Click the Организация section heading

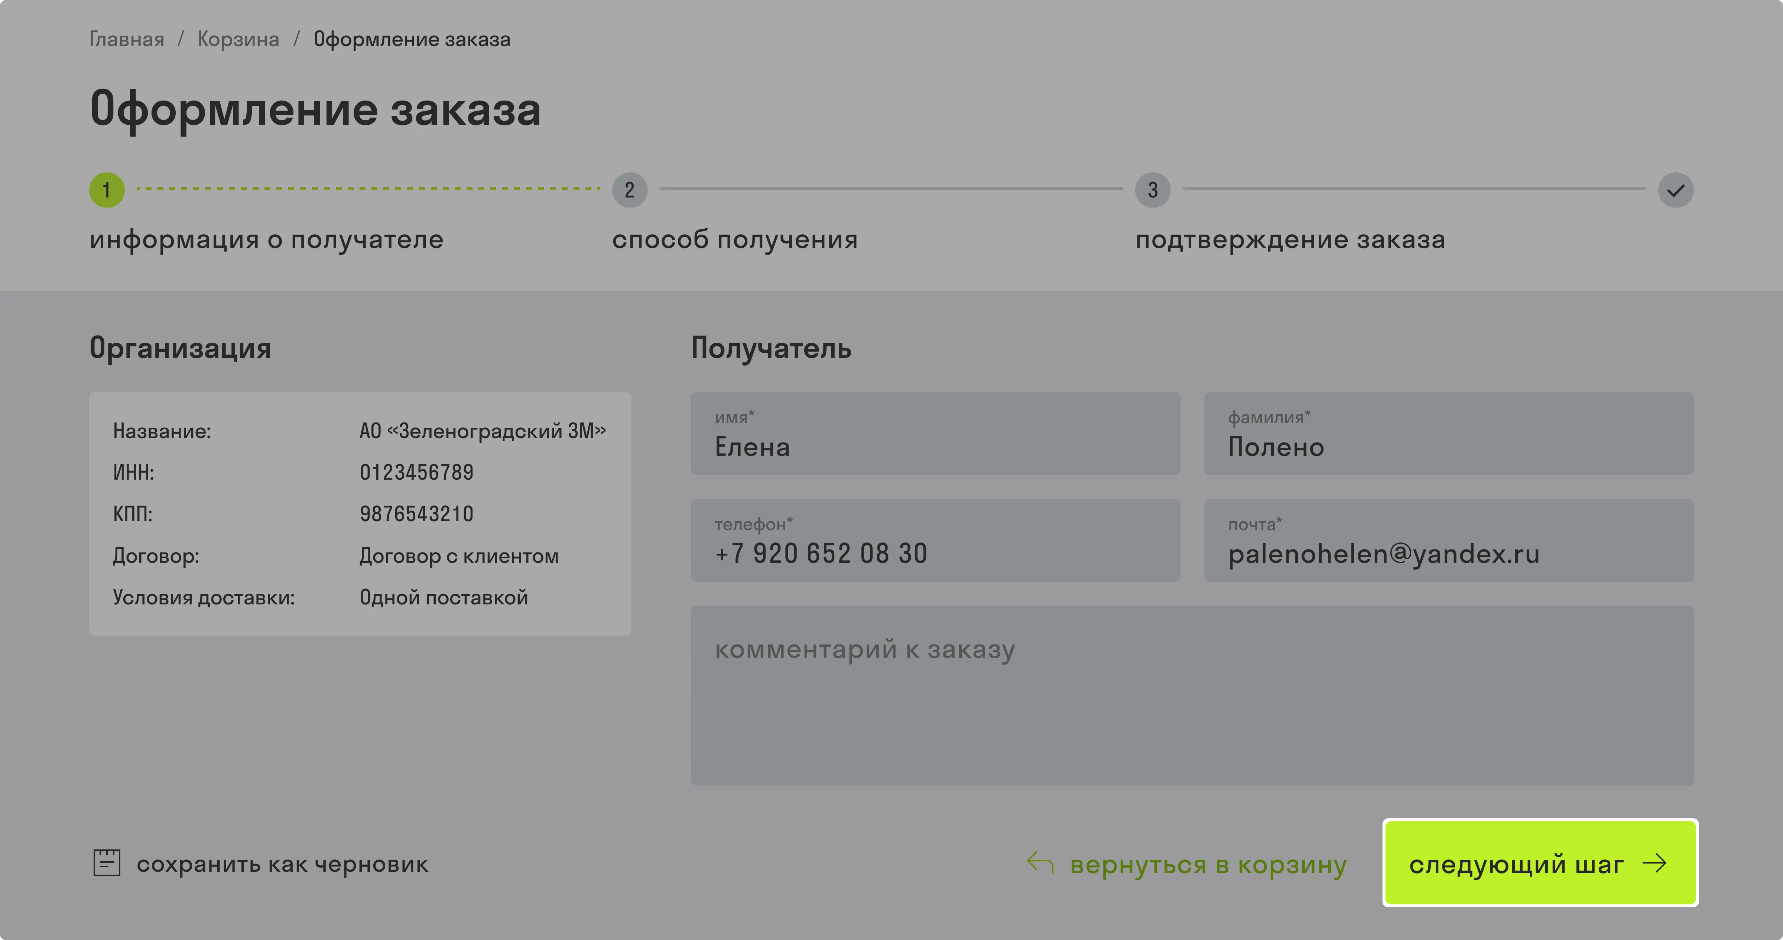point(180,348)
